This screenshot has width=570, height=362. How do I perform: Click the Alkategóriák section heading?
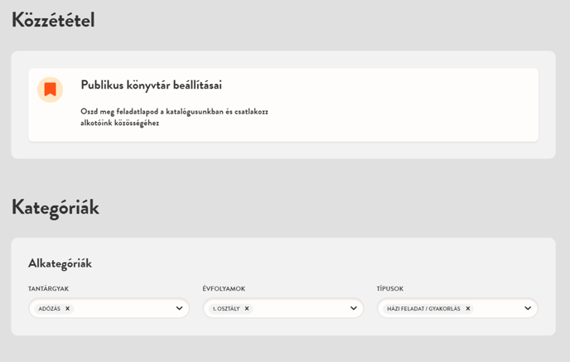click(60, 263)
